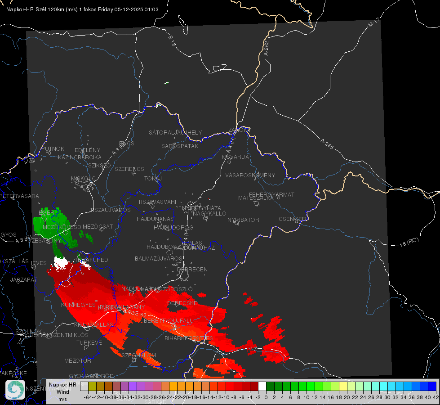The height and width of the screenshot is (405, 440).
Task: Click the EDELÉNY town label
Action: click(87, 150)
